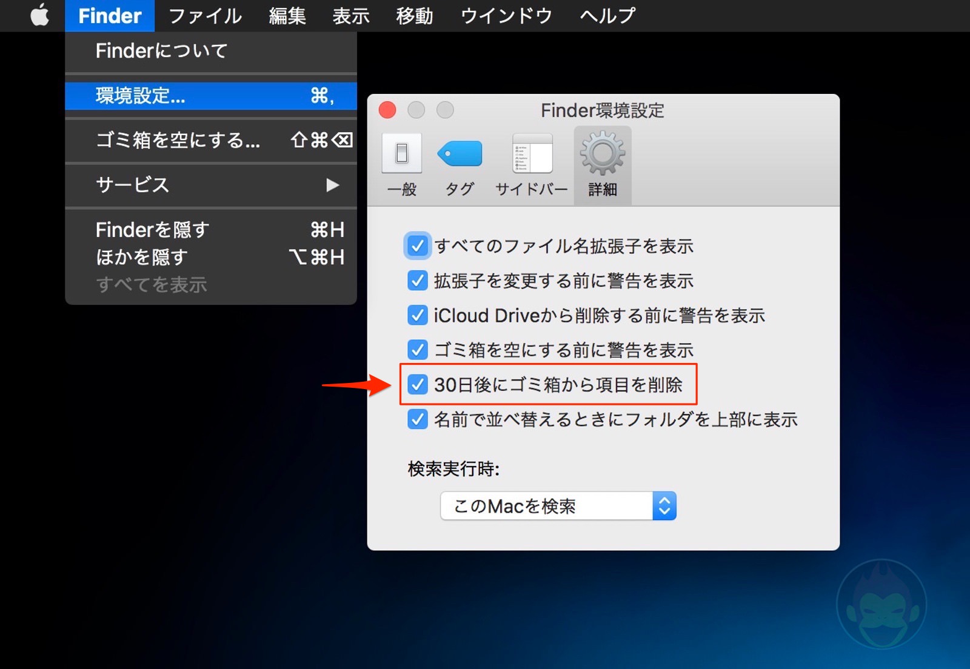The width and height of the screenshot is (970, 669).
Task: Toggle 拡張子を変更する前に警告を表示 checkbox
Action: point(417,281)
